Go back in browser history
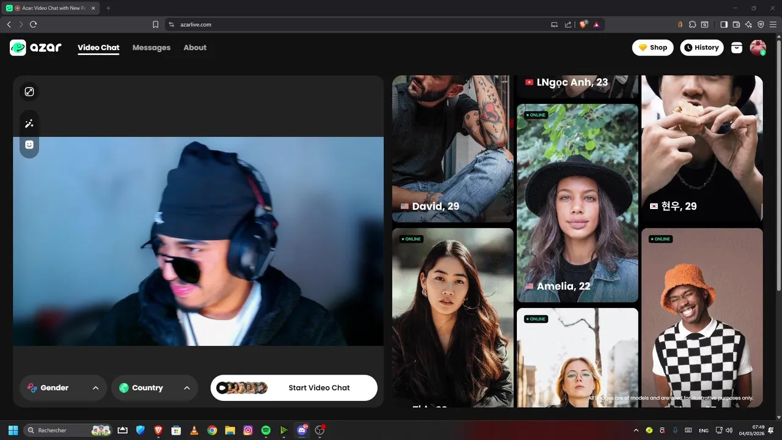This screenshot has width=782, height=440. click(x=9, y=24)
